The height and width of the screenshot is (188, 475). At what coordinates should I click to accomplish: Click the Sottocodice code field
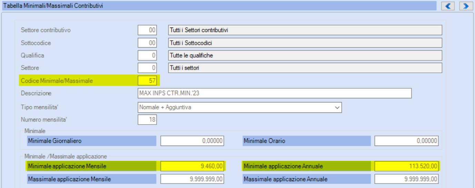point(147,43)
